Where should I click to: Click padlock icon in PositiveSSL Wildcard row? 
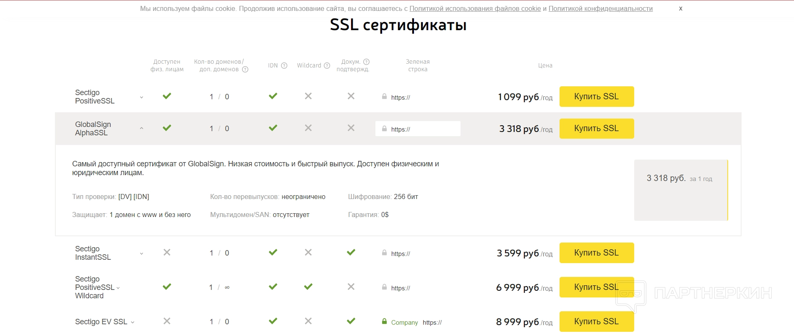[x=384, y=287]
